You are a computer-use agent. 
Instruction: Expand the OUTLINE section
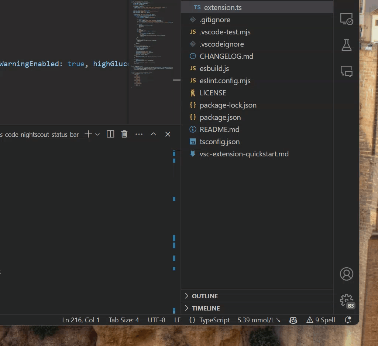point(257,296)
